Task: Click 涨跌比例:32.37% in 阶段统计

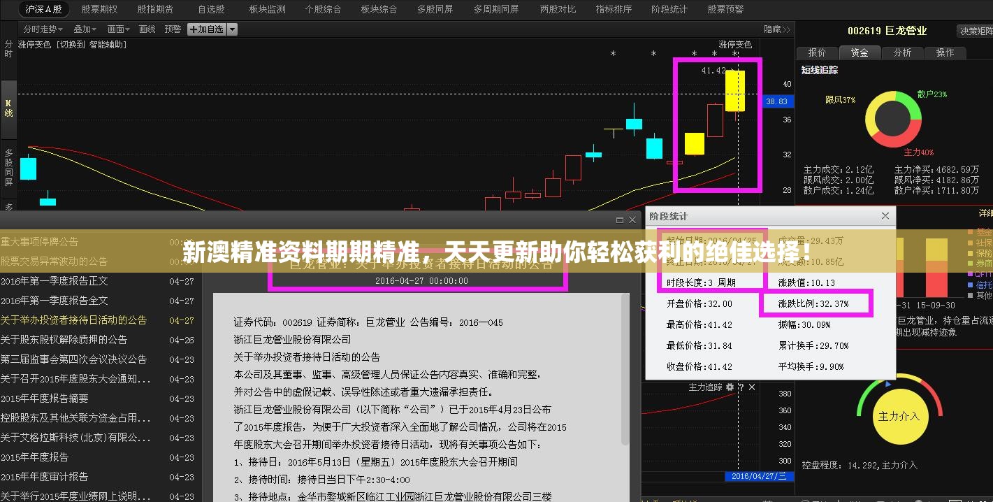Action: pos(813,303)
